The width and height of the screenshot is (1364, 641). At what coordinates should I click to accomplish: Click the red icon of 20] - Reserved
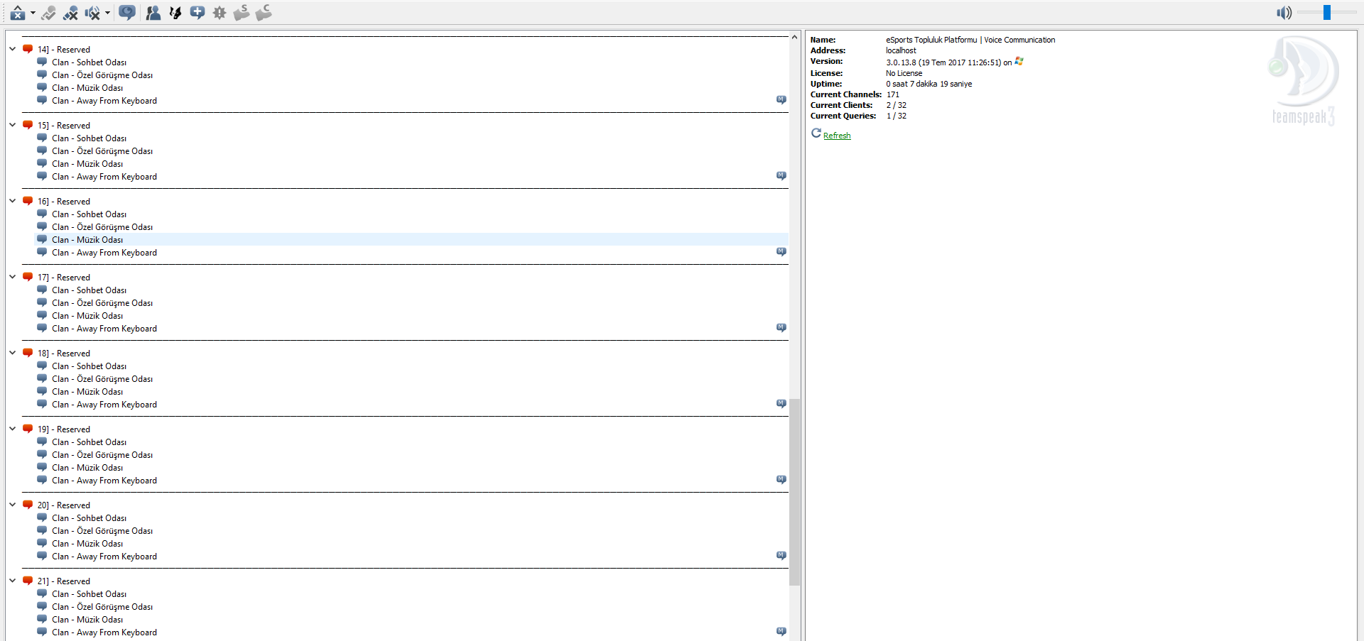point(28,505)
